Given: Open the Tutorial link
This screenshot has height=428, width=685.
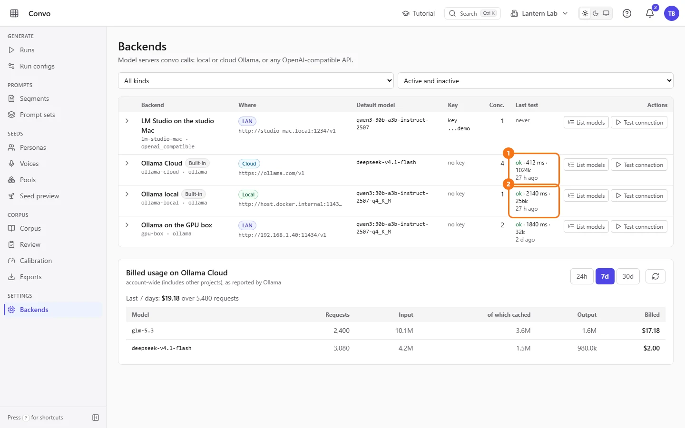Looking at the screenshot, I should [419, 13].
